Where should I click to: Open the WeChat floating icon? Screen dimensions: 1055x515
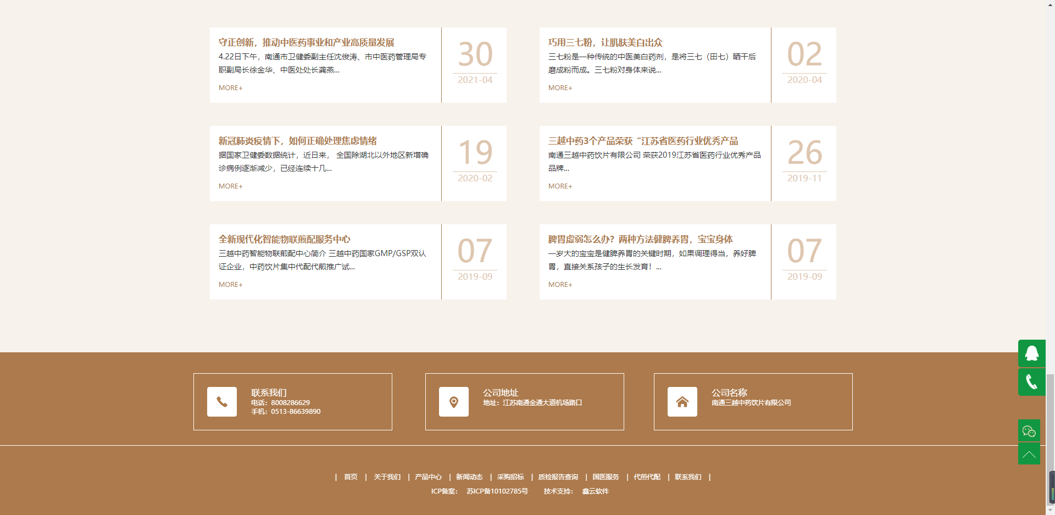click(1029, 431)
